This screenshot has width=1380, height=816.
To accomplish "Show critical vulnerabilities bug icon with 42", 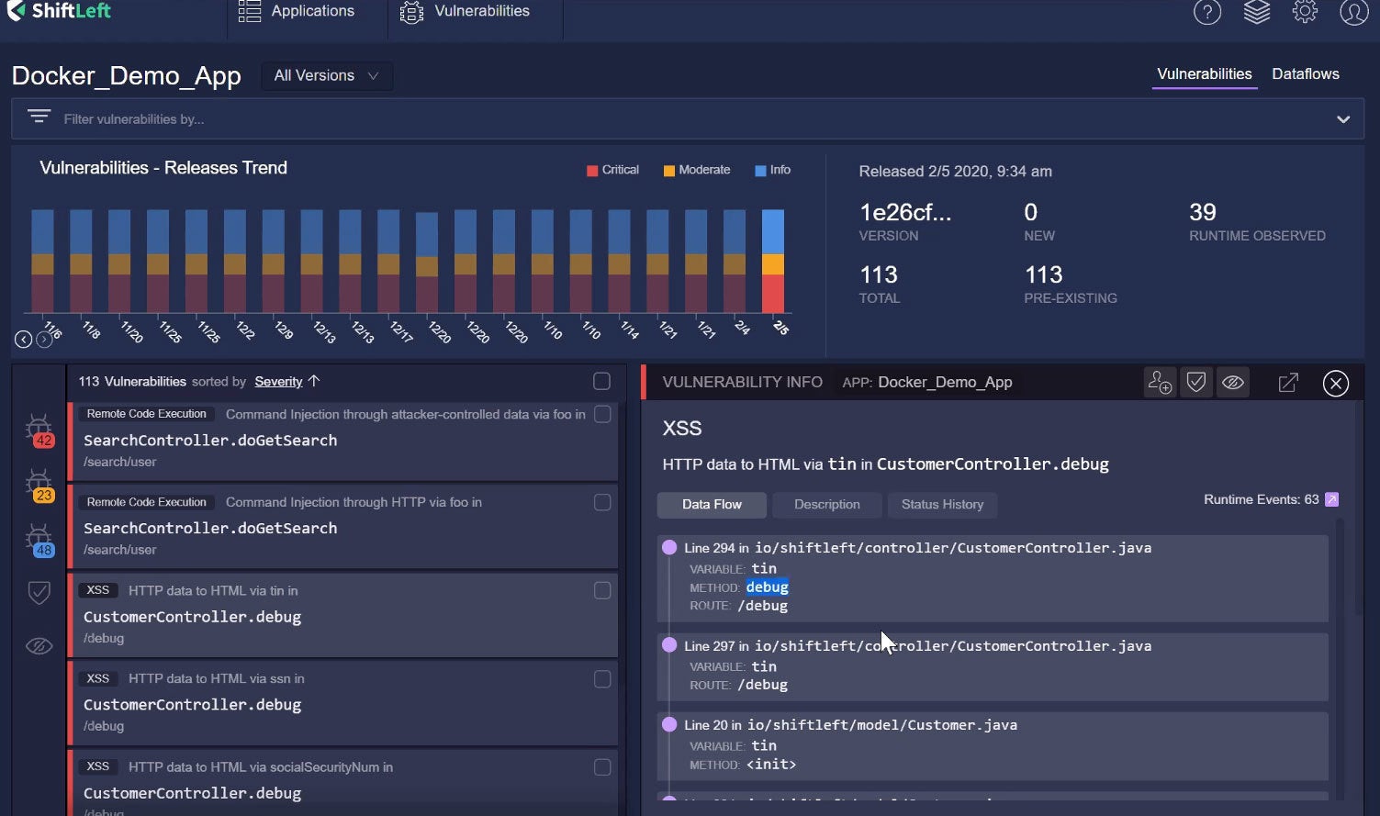I will pos(39,430).
